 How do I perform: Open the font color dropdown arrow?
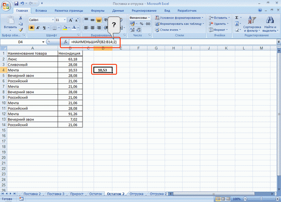[78, 28]
